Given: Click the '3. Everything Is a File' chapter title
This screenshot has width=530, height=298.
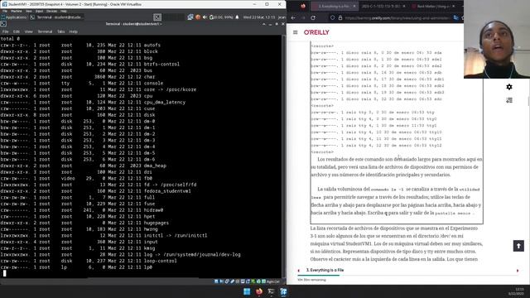Looking at the screenshot, I should (x=325, y=270).
